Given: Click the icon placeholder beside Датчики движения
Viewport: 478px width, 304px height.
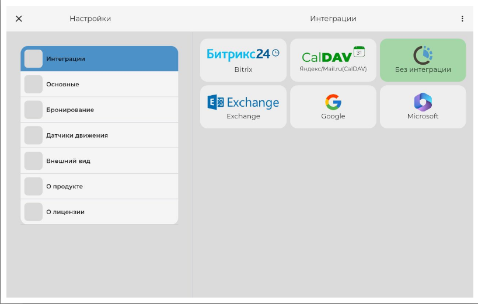Looking at the screenshot, I should [33, 135].
